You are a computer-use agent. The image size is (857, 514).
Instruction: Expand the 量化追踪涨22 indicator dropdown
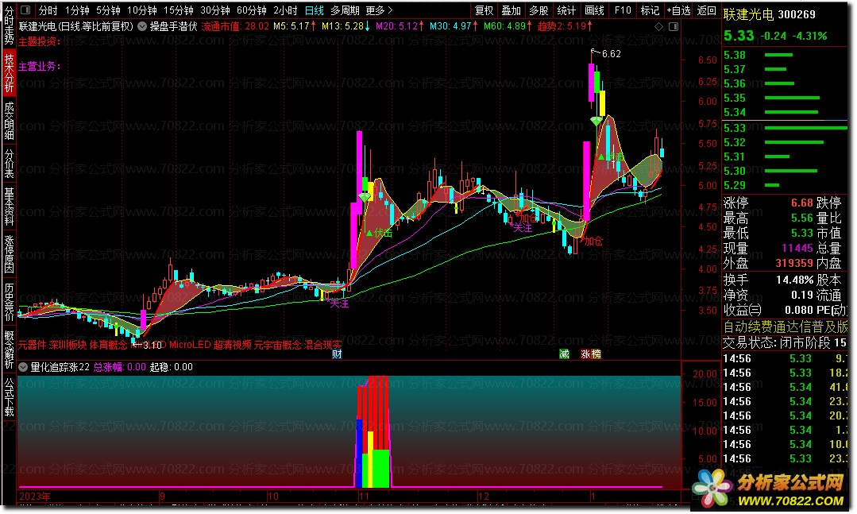tap(24, 367)
